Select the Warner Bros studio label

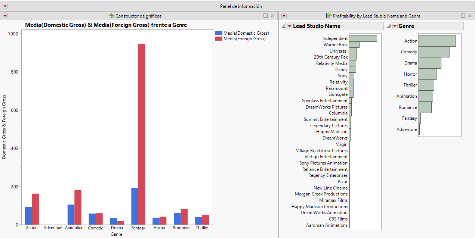pyautogui.click(x=334, y=44)
